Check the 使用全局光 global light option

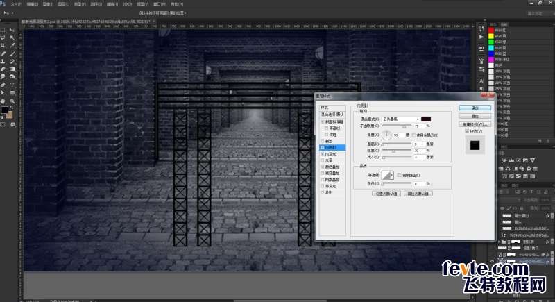click(x=415, y=135)
